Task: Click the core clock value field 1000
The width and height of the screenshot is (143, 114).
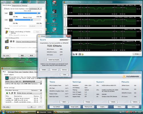Action: coord(6,13)
